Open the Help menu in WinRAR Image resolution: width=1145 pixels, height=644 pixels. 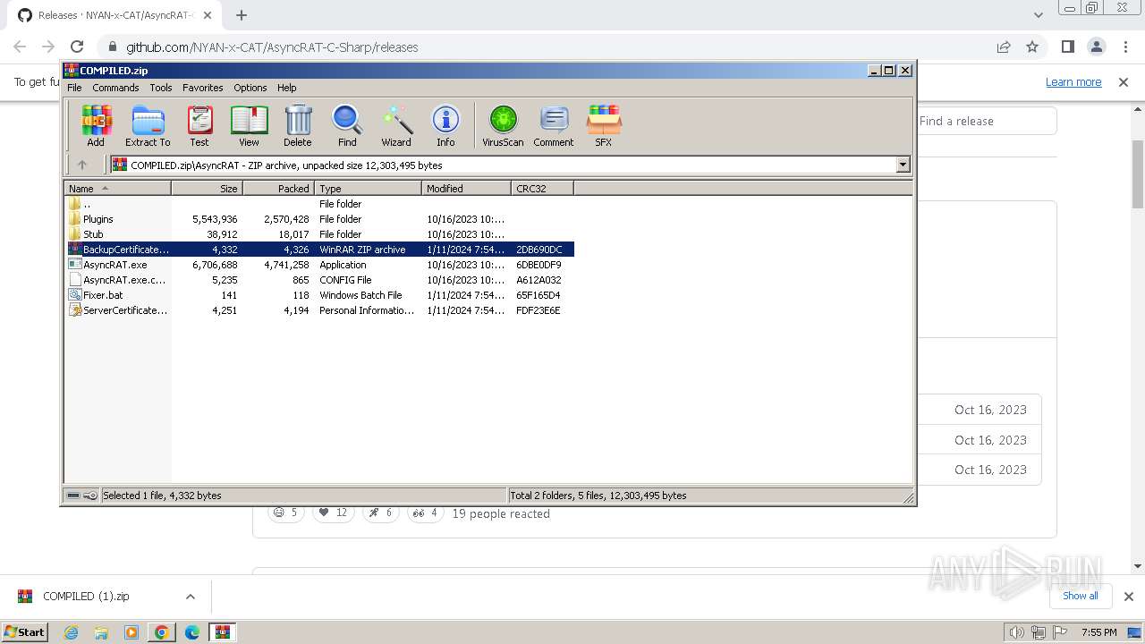coord(286,88)
